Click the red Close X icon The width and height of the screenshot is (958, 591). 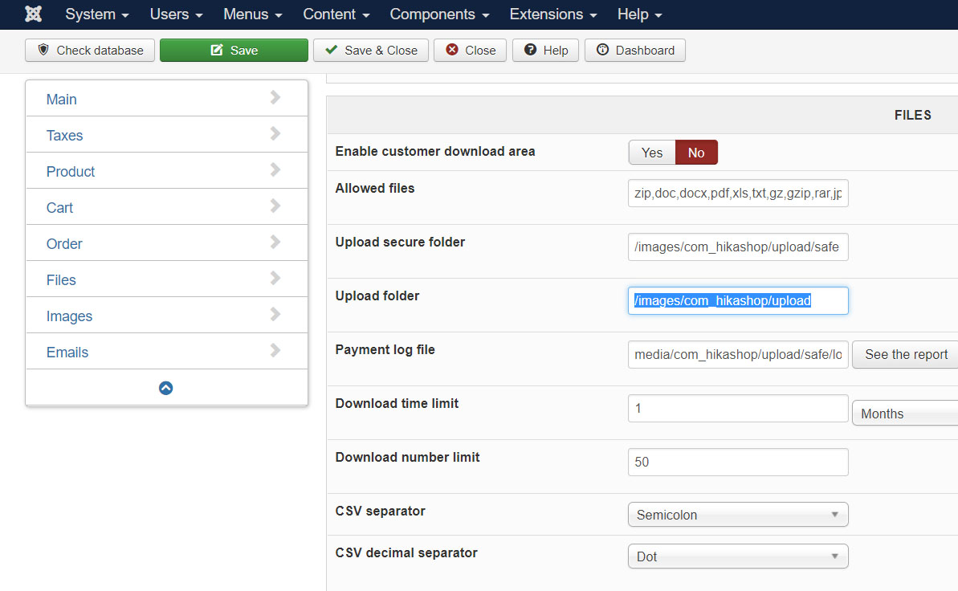click(452, 50)
